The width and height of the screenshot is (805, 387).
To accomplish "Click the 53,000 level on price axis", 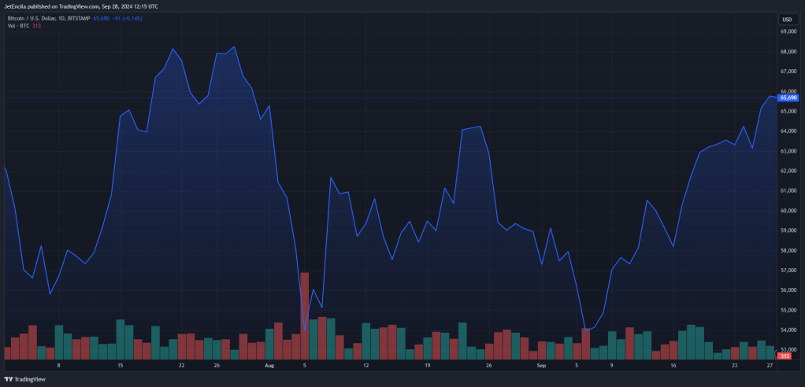I will (x=788, y=350).
